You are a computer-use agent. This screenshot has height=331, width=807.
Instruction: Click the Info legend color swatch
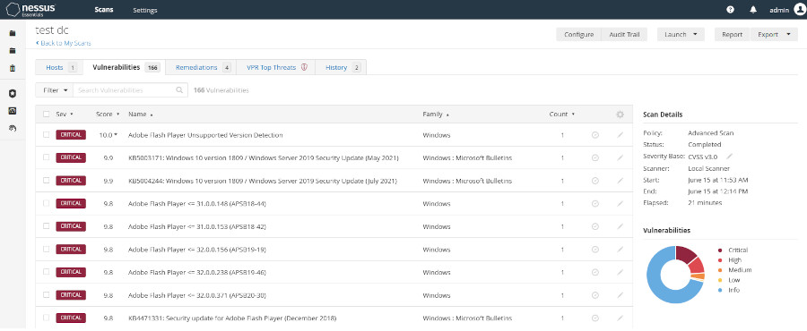click(721, 290)
